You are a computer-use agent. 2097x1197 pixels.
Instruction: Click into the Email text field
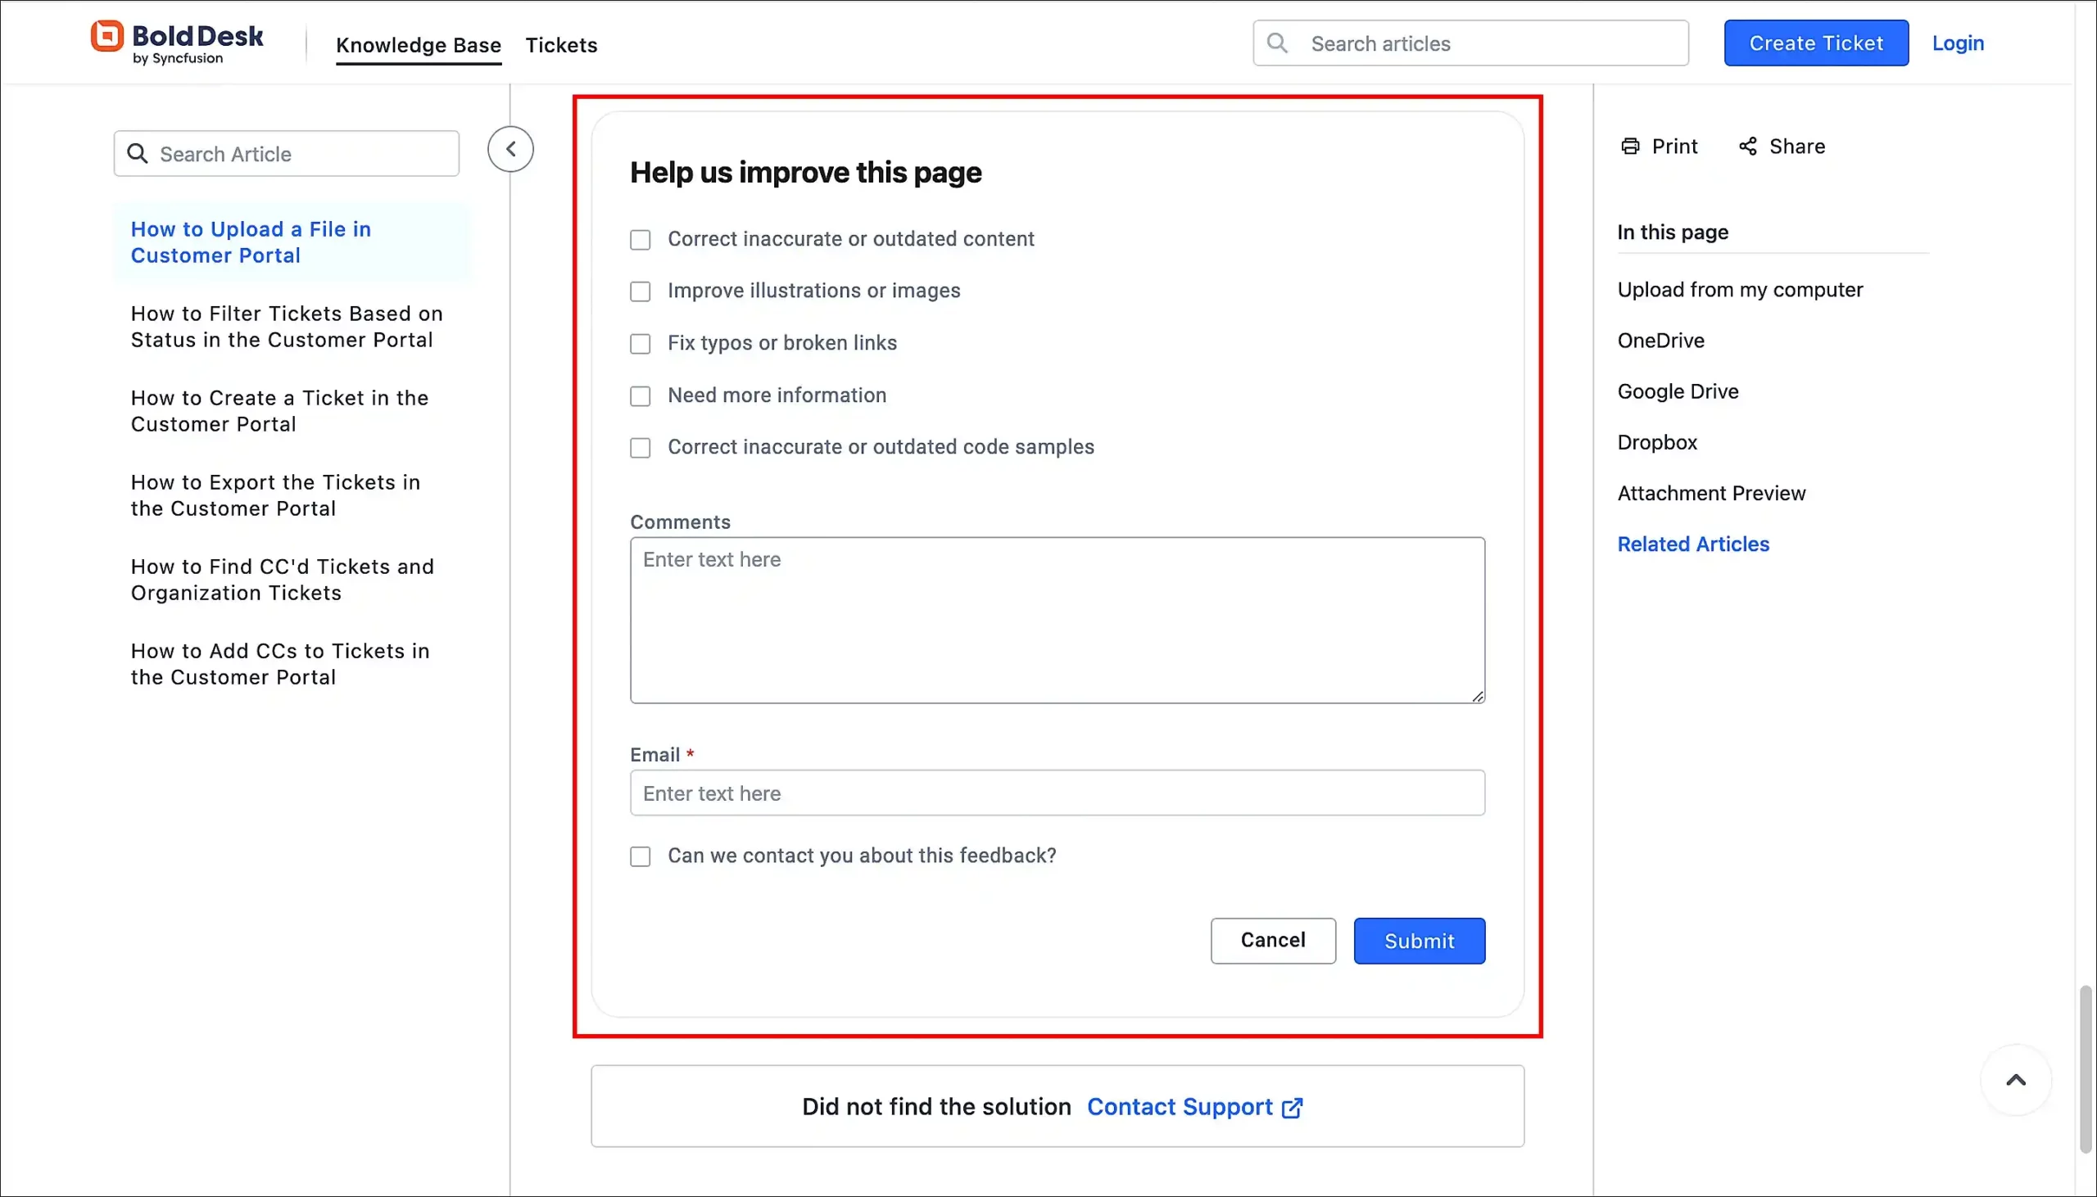coord(1058,793)
